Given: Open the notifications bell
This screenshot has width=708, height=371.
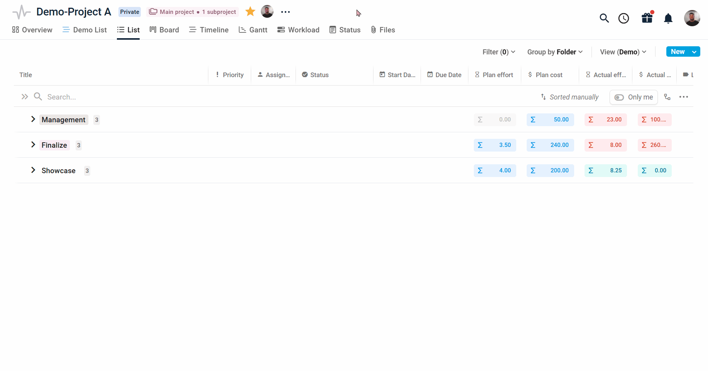Looking at the screenshot, I should point(668,18).
